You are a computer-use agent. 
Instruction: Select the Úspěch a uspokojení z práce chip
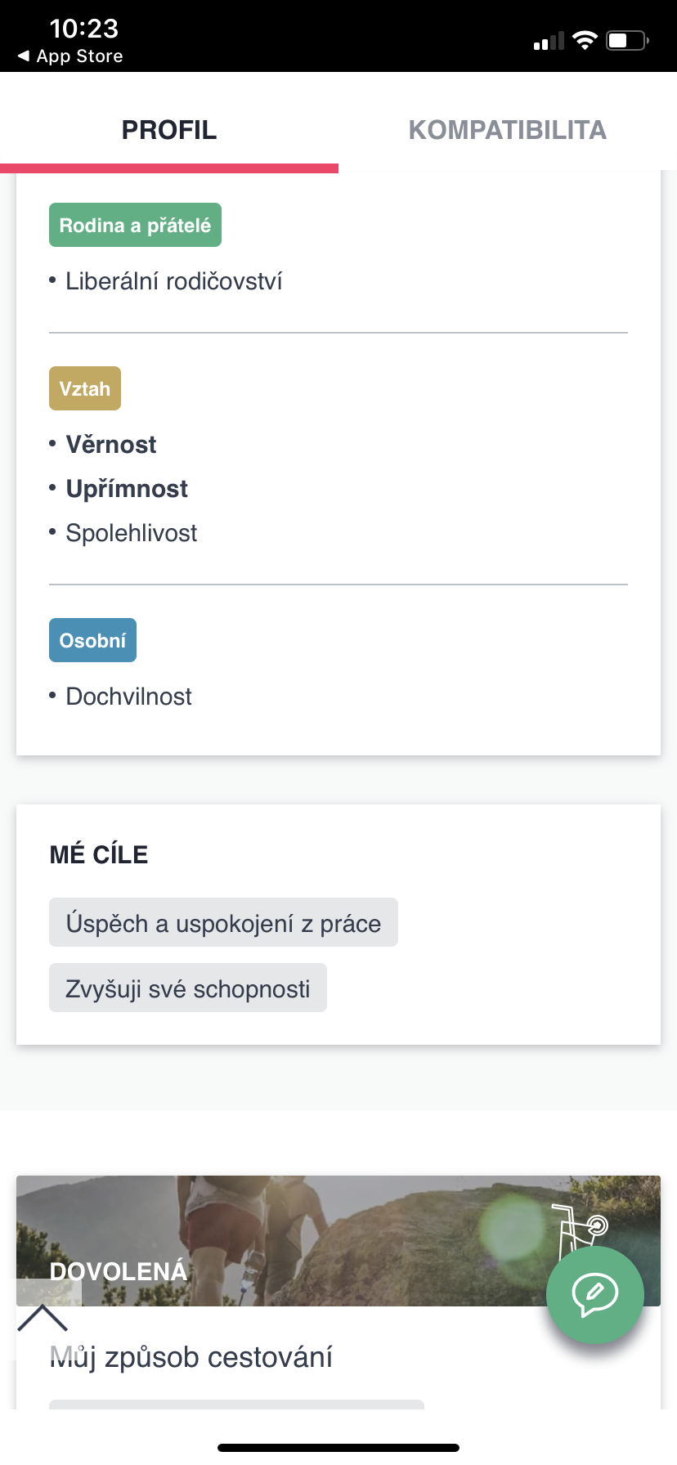(223, 923)
